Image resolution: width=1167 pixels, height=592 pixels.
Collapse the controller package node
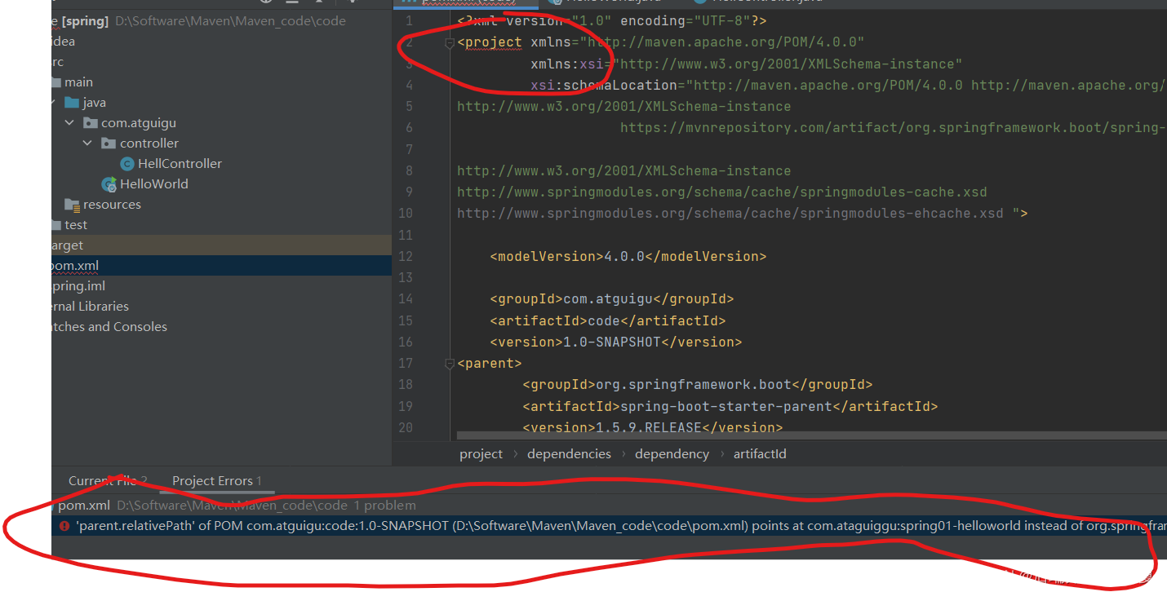pyautogui.click(x=88, y=143)
